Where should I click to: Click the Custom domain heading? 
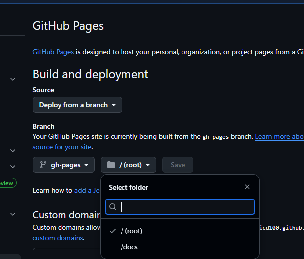[x=66, y=215]
